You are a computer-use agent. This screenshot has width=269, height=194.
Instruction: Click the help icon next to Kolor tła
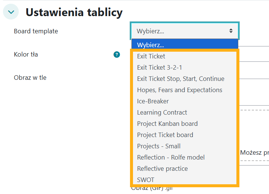[117, 55]
